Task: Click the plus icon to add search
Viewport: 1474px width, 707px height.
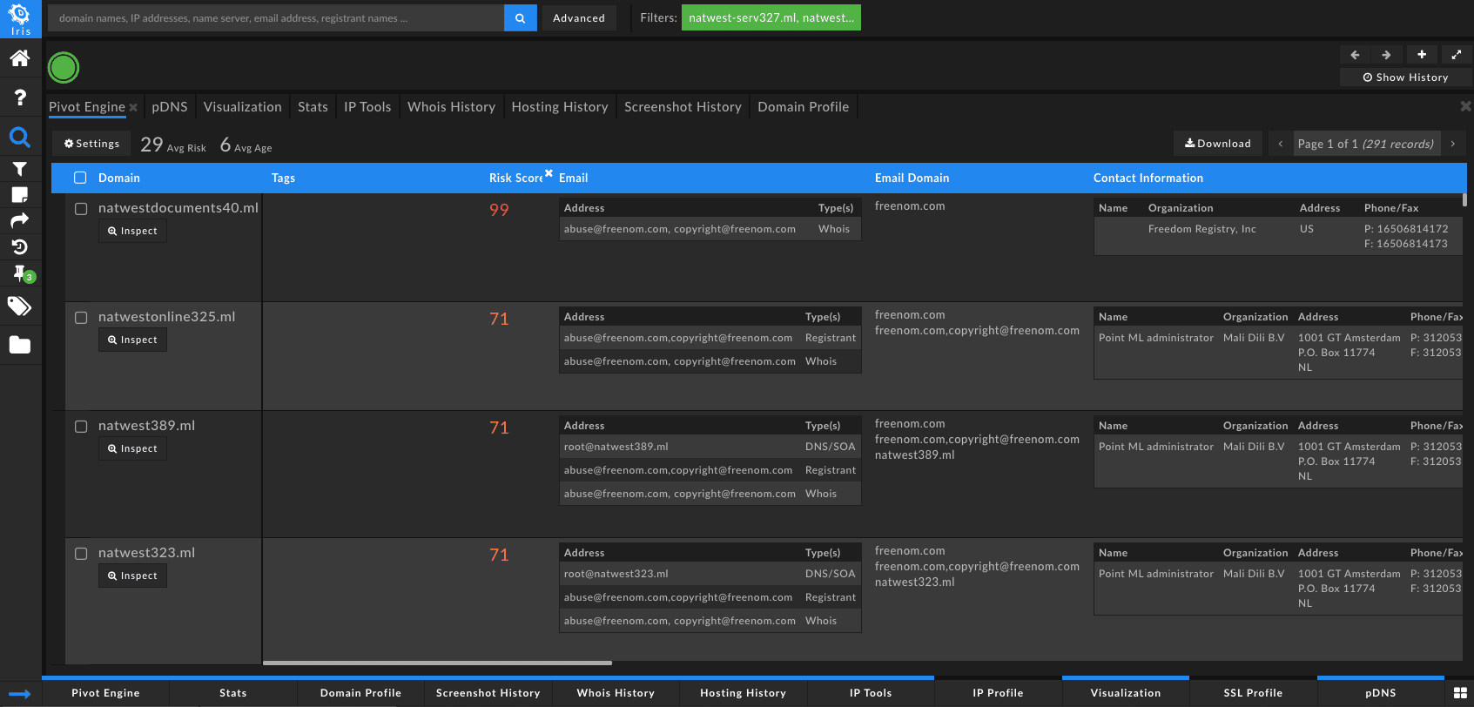Action: [x=1422, y=55]
